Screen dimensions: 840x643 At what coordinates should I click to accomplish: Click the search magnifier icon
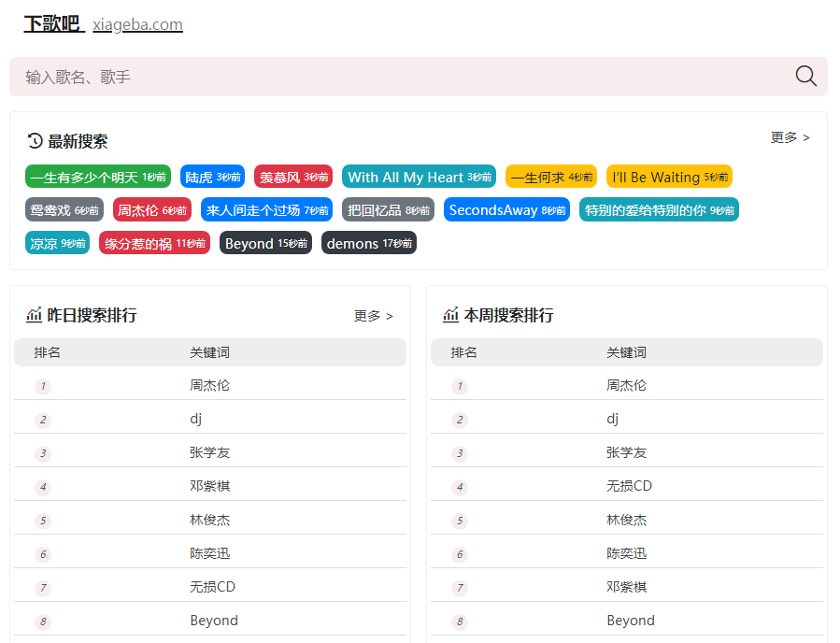(x=805, y=76)
